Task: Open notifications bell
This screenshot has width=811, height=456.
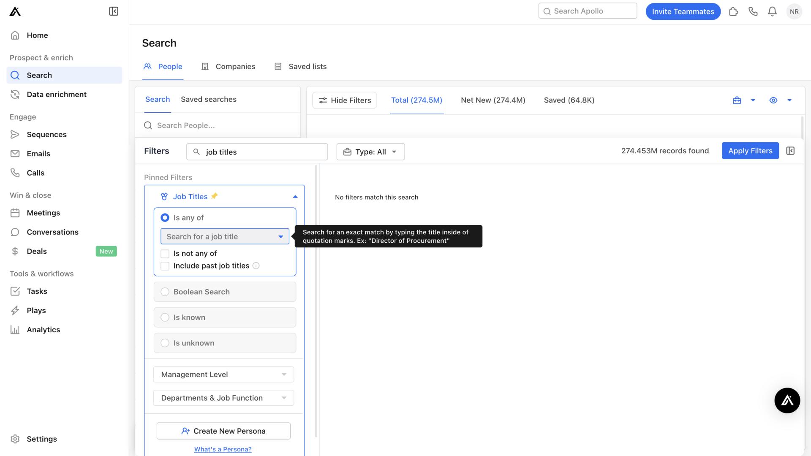Action: pyautogui.click(x=772, y=11)
